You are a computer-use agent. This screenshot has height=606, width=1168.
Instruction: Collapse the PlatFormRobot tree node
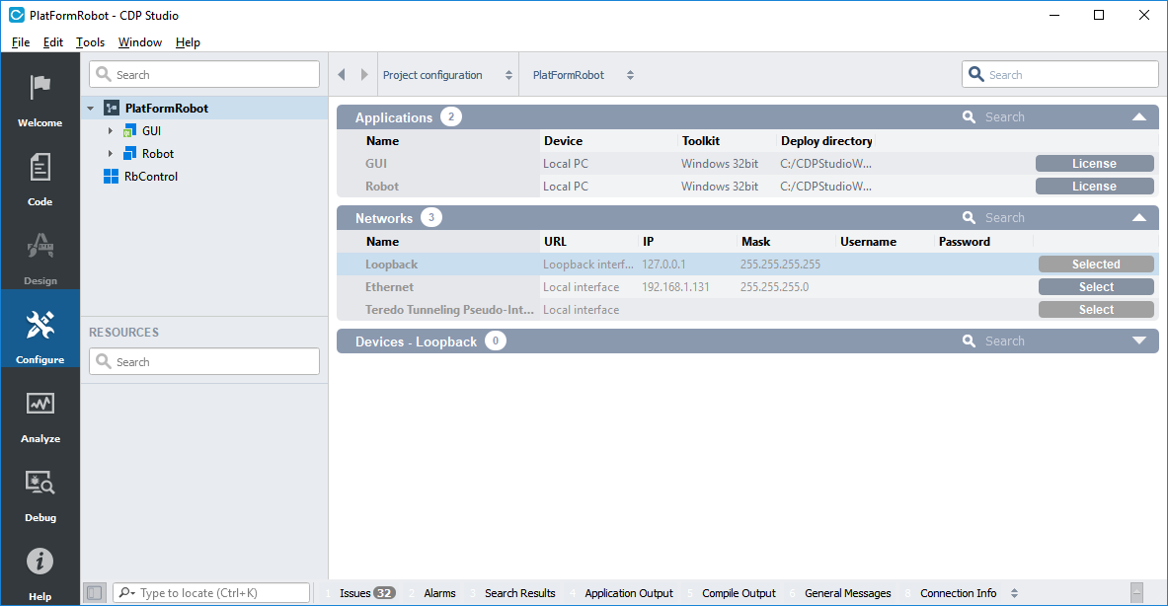tap(91, 109)
